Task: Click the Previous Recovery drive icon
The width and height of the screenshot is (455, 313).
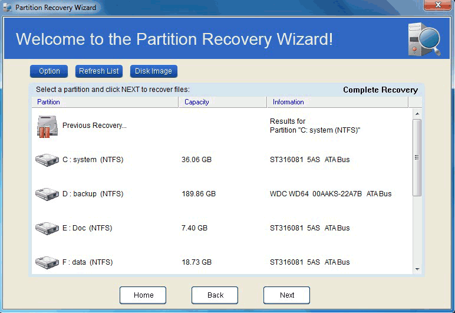Action: [x=47, y=127]
